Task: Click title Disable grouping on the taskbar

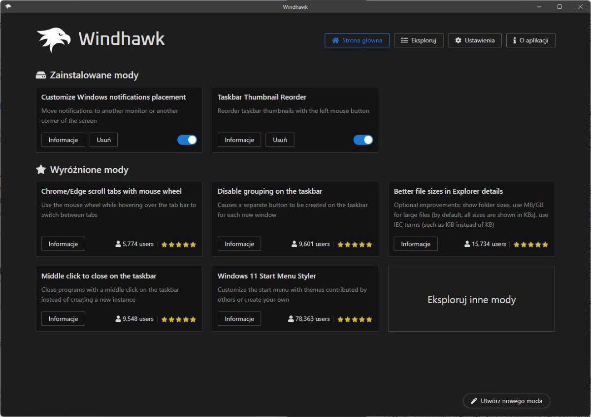Action: (x=270, y=191)
